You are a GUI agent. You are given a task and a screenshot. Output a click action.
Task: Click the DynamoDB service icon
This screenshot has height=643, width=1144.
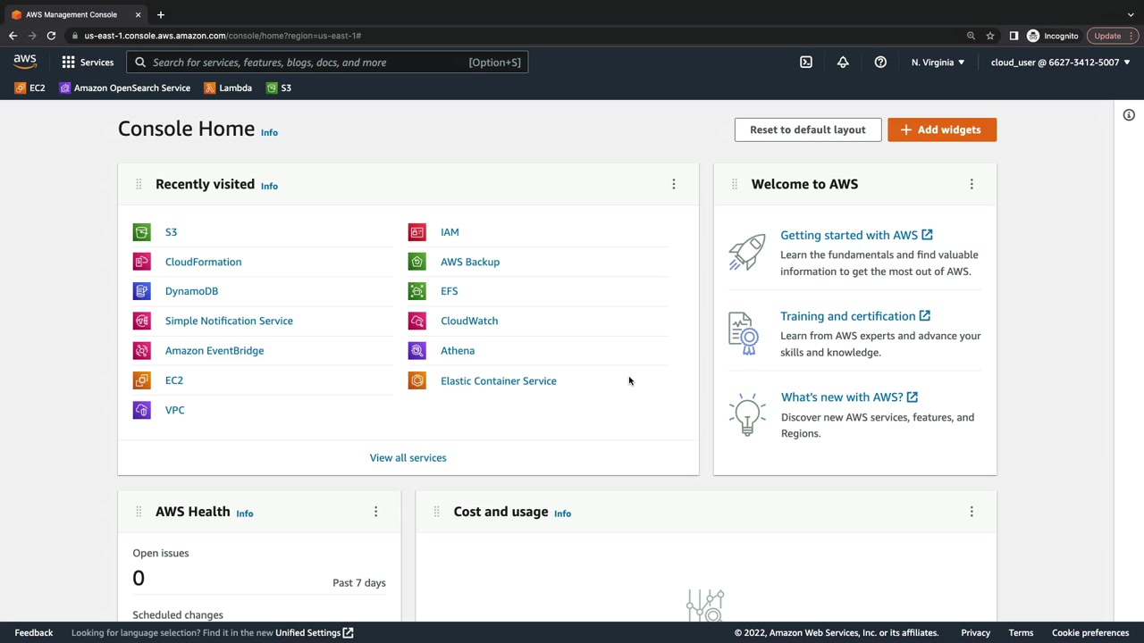pos(141,291)
